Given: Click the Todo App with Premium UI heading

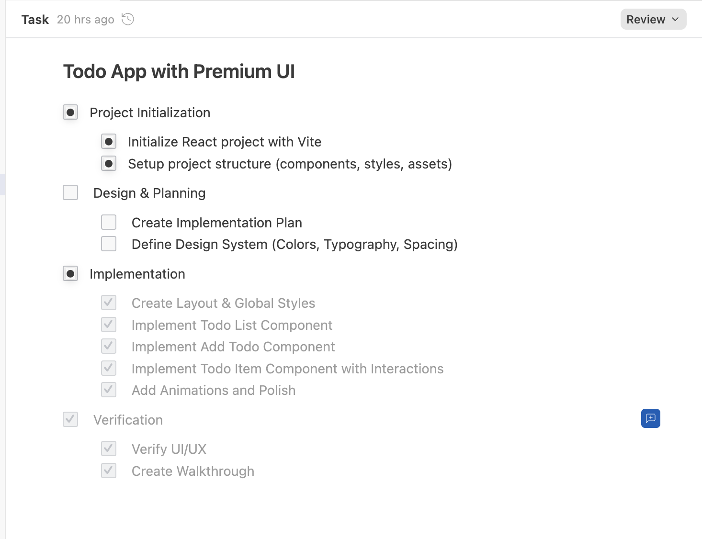Looking at the screenshot, I should tap(179, 72).
